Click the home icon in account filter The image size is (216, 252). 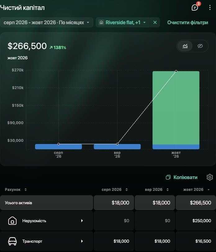[101, 22]
